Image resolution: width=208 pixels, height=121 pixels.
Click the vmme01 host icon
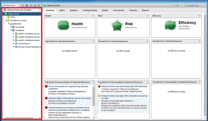click(16, 34)
